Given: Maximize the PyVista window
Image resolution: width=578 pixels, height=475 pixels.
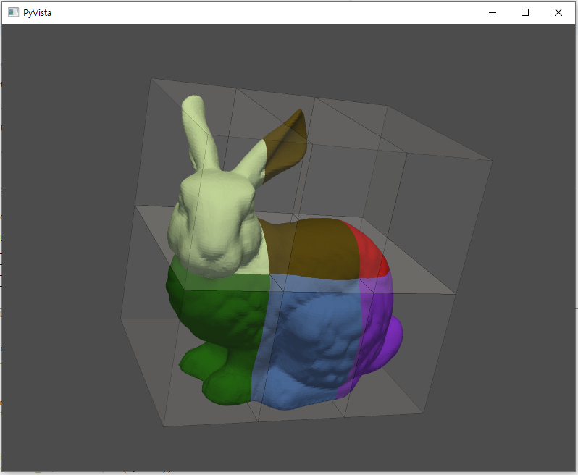Looking at the screenshot, I should [x=525, y=12].
